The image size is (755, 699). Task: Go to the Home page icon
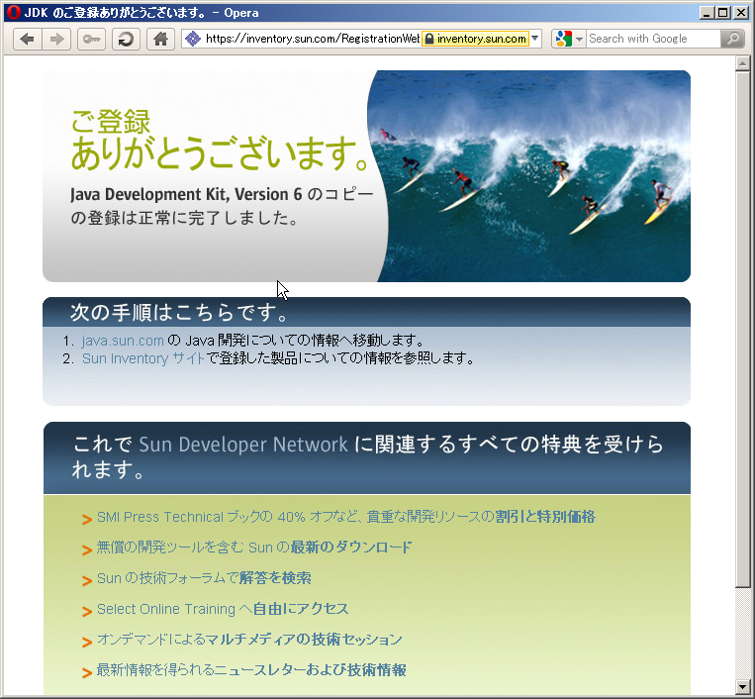[161, 39]
